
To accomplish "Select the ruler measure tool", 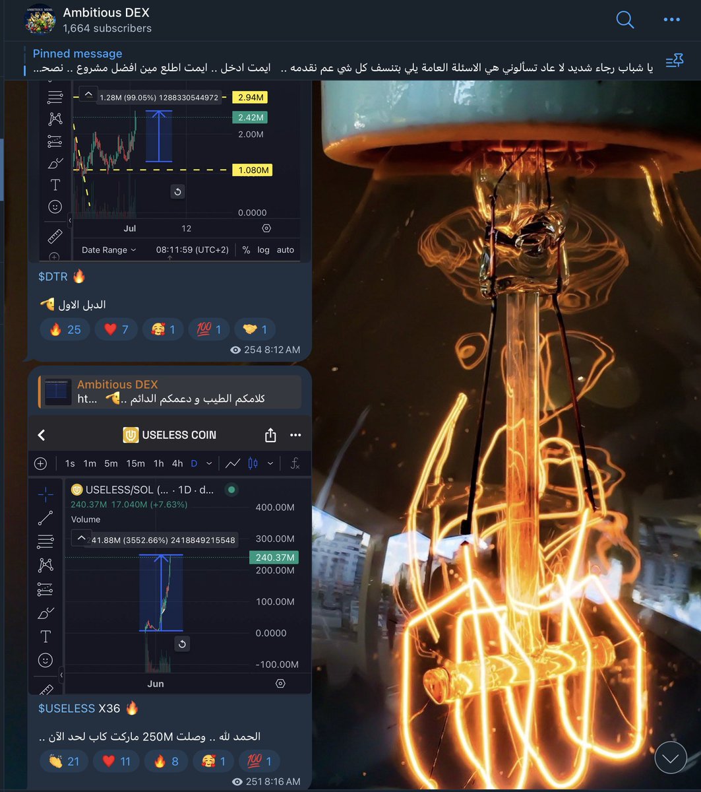I will pyautogui.click(x=45, y=689).
